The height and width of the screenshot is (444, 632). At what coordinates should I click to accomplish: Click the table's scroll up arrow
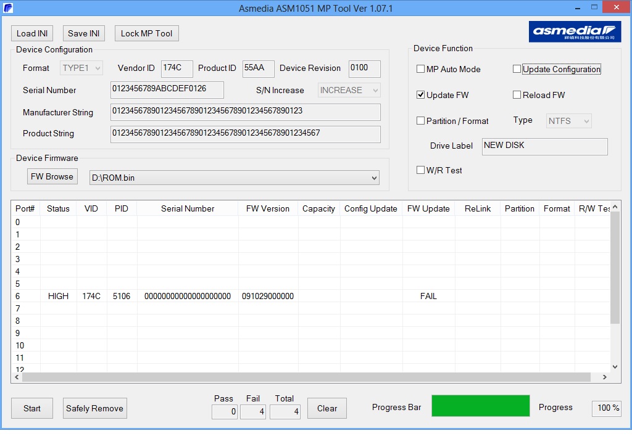[x=615, y=207]
